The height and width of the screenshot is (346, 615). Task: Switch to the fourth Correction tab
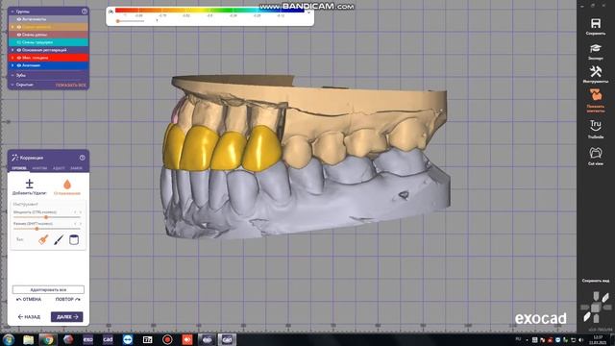(76, 168)
